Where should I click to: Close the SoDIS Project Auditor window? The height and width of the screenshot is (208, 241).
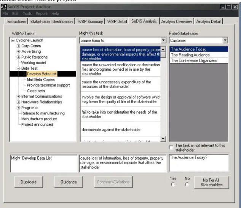point(235,7)
